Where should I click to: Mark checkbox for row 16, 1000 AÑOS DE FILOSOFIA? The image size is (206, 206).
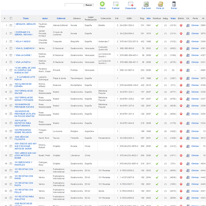point(11,138)
